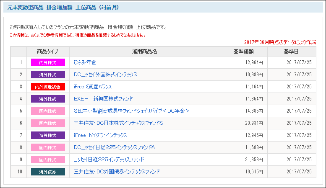Image resolution: width=326 pixels, height=188 pixels.
Task: Click the 基準日 column header
Action: click(x=291, y=52)
